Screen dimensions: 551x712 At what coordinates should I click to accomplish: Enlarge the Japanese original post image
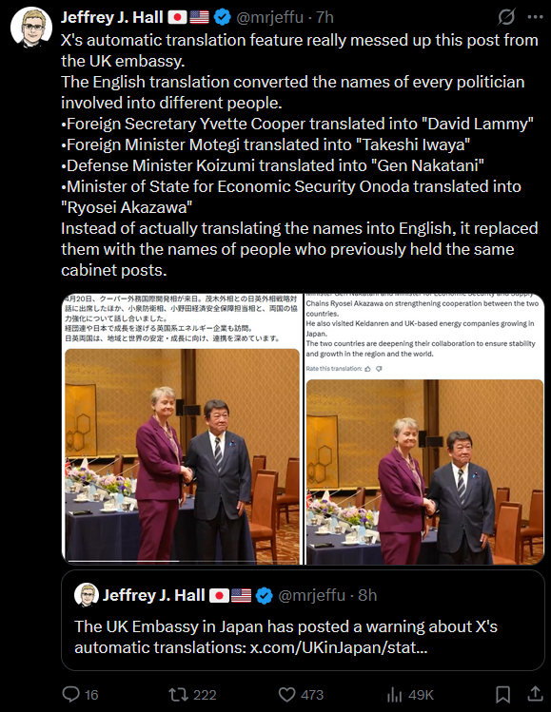point(182,429)
